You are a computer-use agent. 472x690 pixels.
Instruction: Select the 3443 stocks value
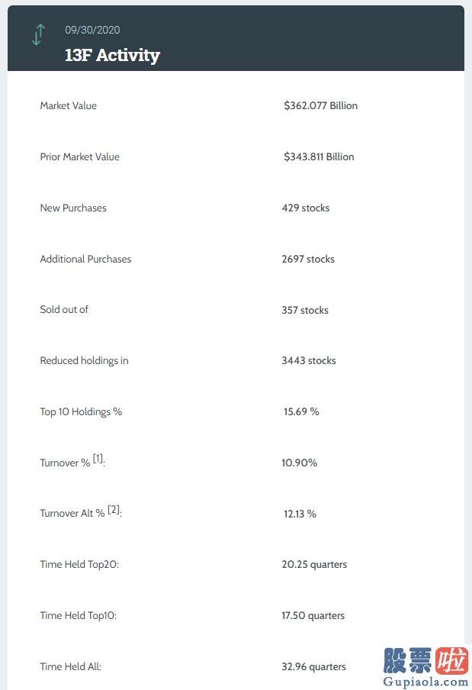[x=309, y=360]
